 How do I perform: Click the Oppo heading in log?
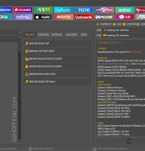[101, 123]
